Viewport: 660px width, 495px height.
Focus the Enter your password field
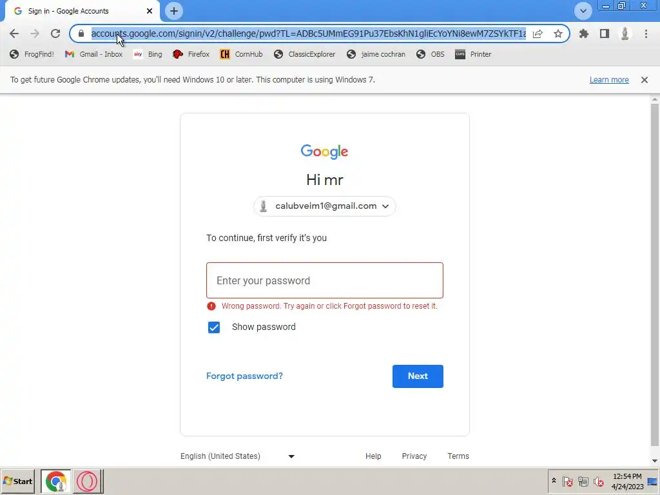325,280
